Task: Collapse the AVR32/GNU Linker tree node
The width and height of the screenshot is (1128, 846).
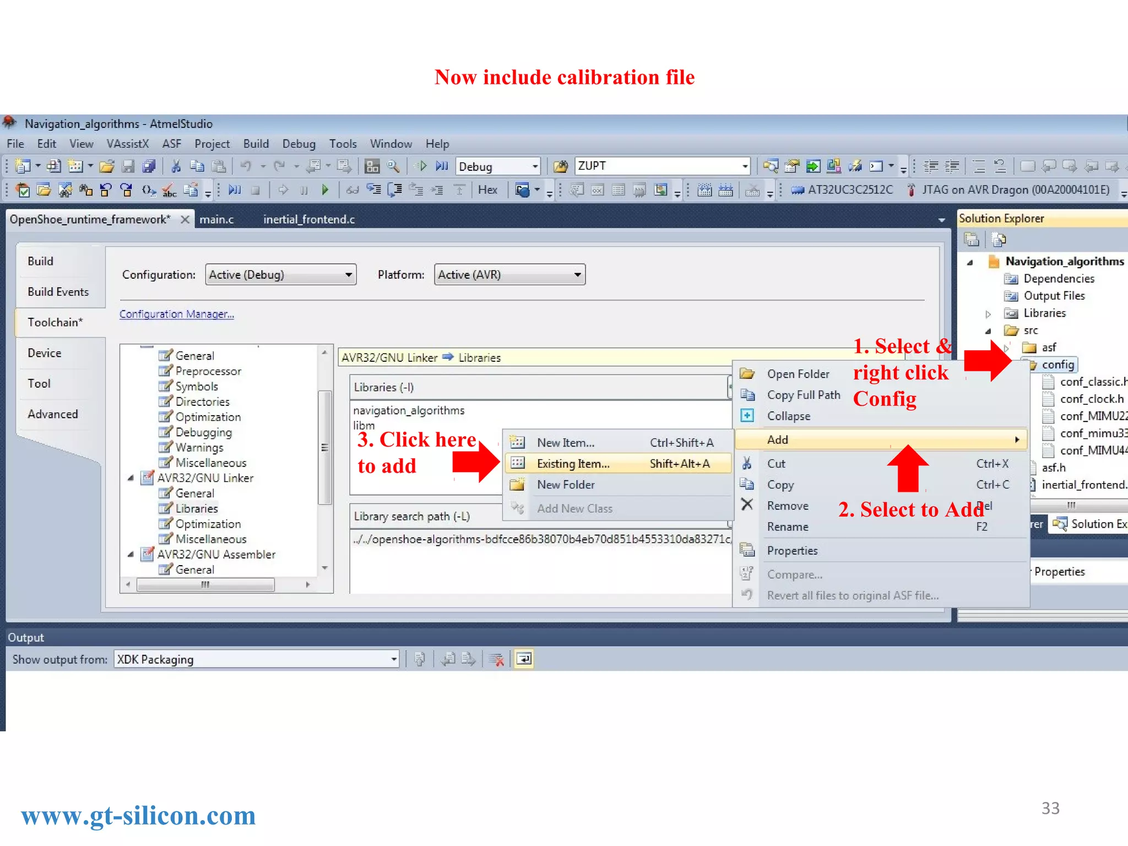Action: (131, 478)
